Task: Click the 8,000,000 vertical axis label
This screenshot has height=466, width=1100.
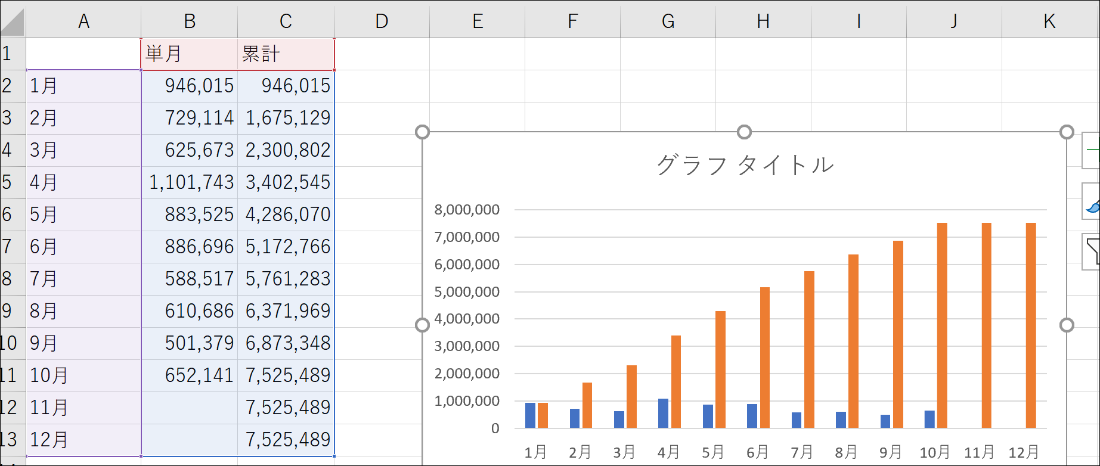Action: point(467,210)
